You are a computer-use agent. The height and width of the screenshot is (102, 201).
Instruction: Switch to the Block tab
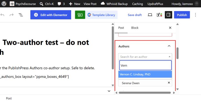coord(135,28)
